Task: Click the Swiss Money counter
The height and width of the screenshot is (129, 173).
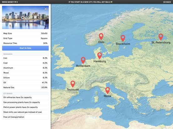Action: point(10,2)
